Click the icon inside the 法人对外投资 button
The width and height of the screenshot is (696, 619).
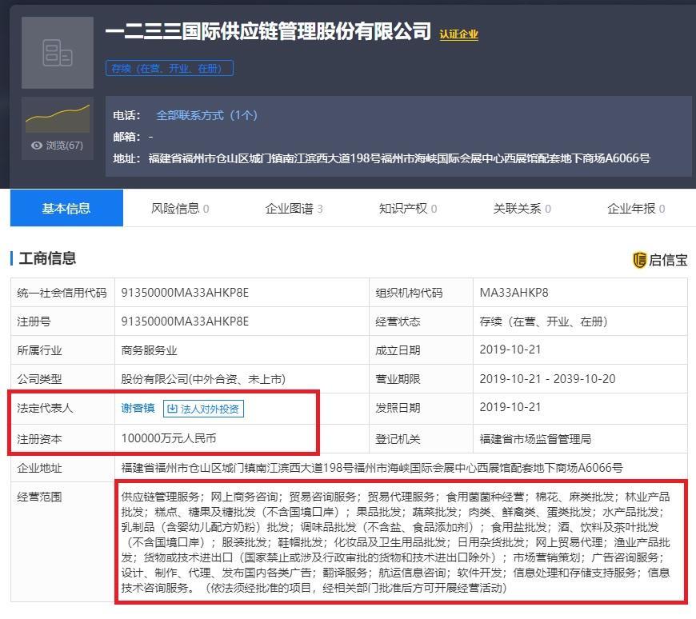[172, 409]
